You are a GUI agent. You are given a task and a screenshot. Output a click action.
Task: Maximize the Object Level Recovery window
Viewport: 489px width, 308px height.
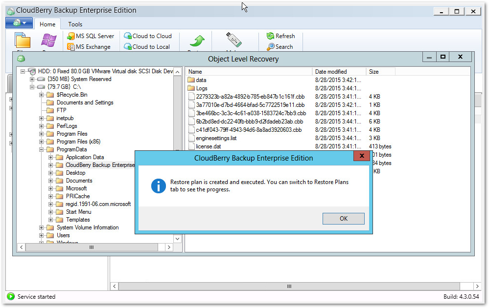pyautogui.click(x=443, y=57)
